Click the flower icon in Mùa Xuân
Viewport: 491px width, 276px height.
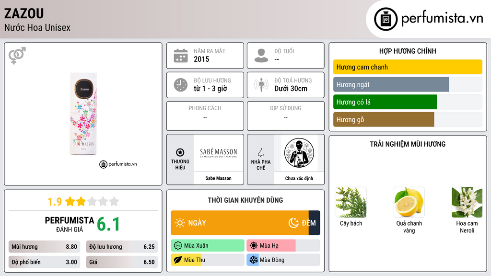click(178, 246)
